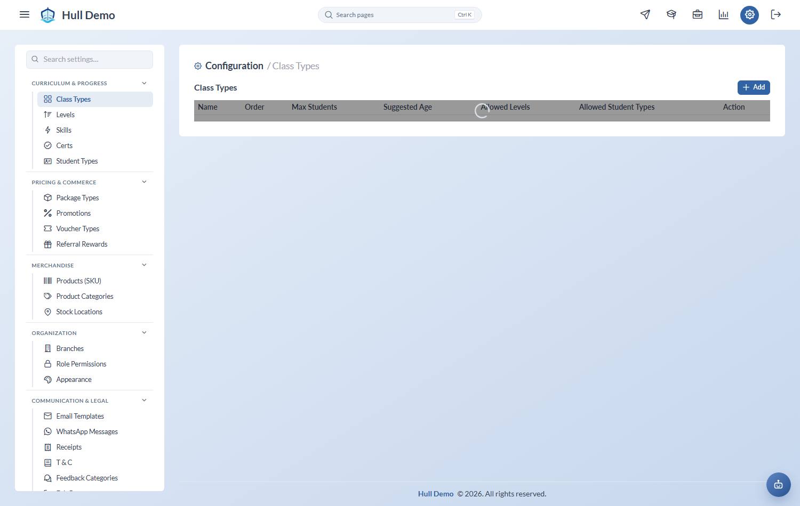This screenshot has width=800, height=506.
Task: Focus the Search pages field
Action: click(x=400, y=15)
